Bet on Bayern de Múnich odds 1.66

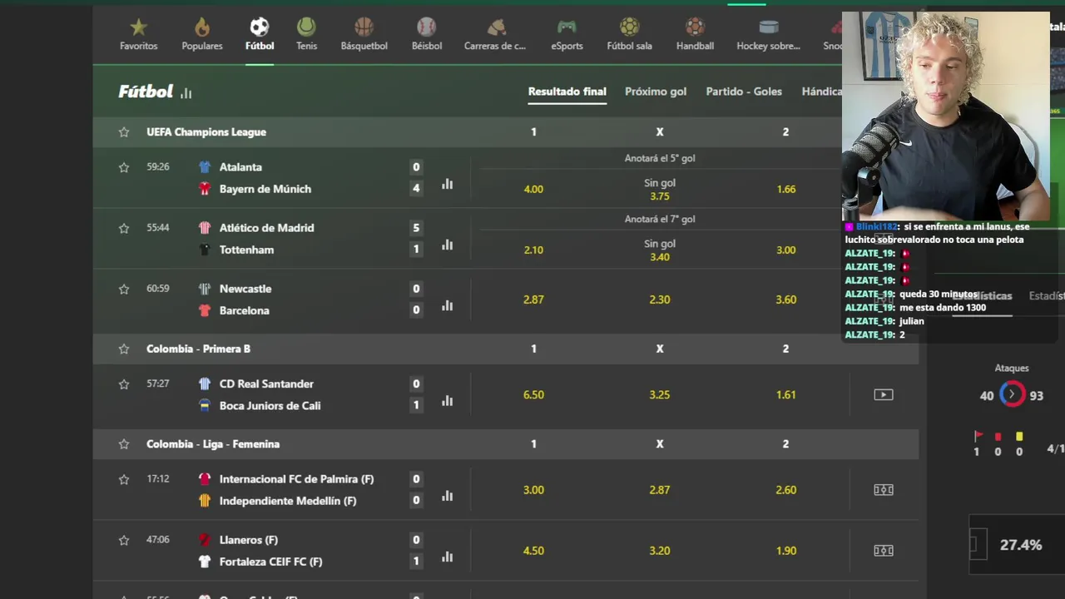[785, 189]
